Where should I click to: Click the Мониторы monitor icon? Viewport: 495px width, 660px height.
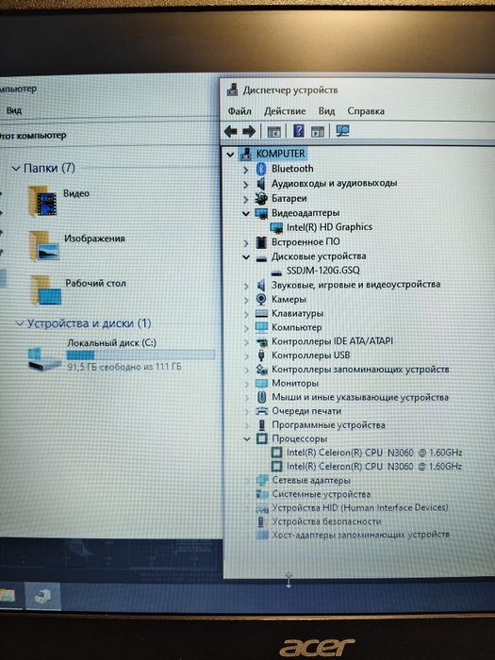coord(261,384)
